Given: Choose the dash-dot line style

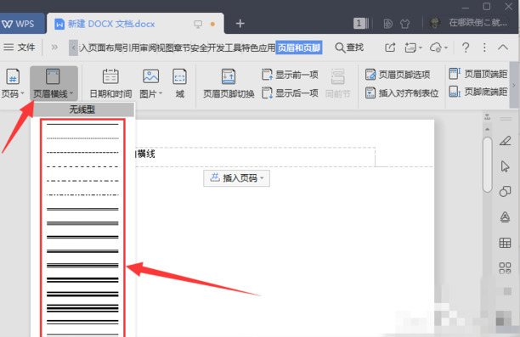Looking at the screenshot, I should (x=82, y=181).
